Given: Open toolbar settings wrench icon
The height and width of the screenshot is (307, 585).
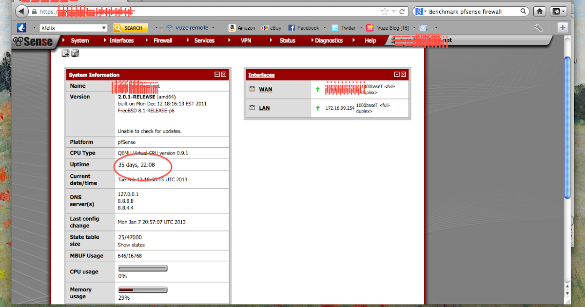Looking at the screenshot, I should pyautogui.click(x=539, y=28).
